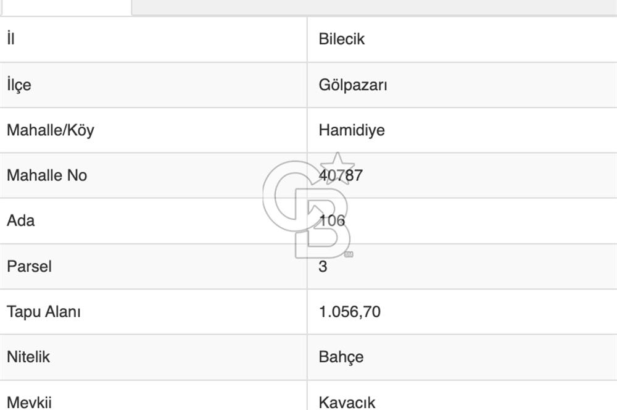Select the Nitelik value Bahçe
This screenshot has width=617, height=410.
[341, 356]
